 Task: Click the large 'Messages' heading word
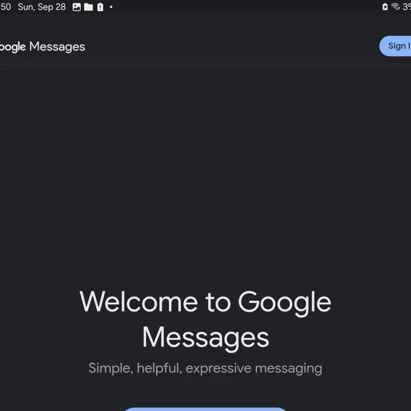tap(205, 337)
